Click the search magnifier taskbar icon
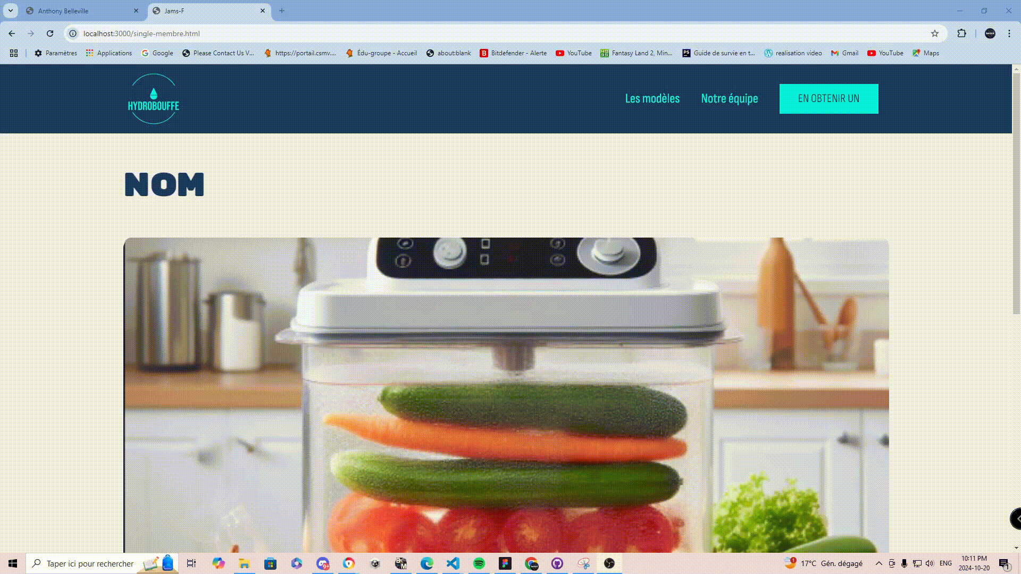This screenshot has width=1021, height=574. click(37, 563)
